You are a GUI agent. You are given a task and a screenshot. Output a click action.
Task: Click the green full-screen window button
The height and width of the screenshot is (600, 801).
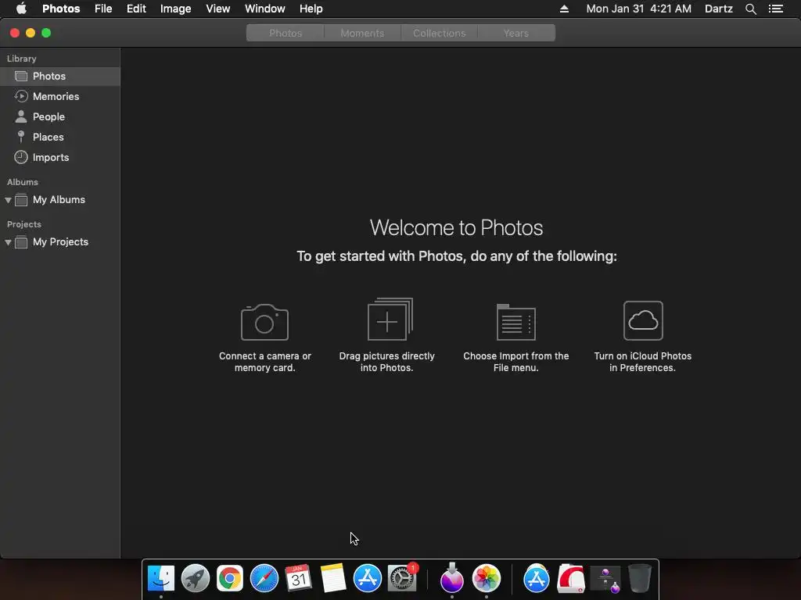pyautogui.click(x=46, y=33)
